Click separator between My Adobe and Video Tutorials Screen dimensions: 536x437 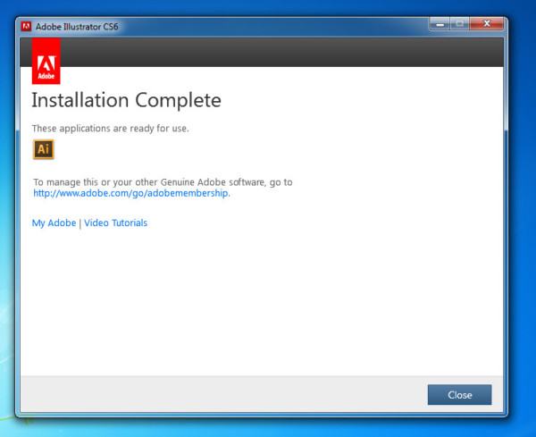point(80,223)
